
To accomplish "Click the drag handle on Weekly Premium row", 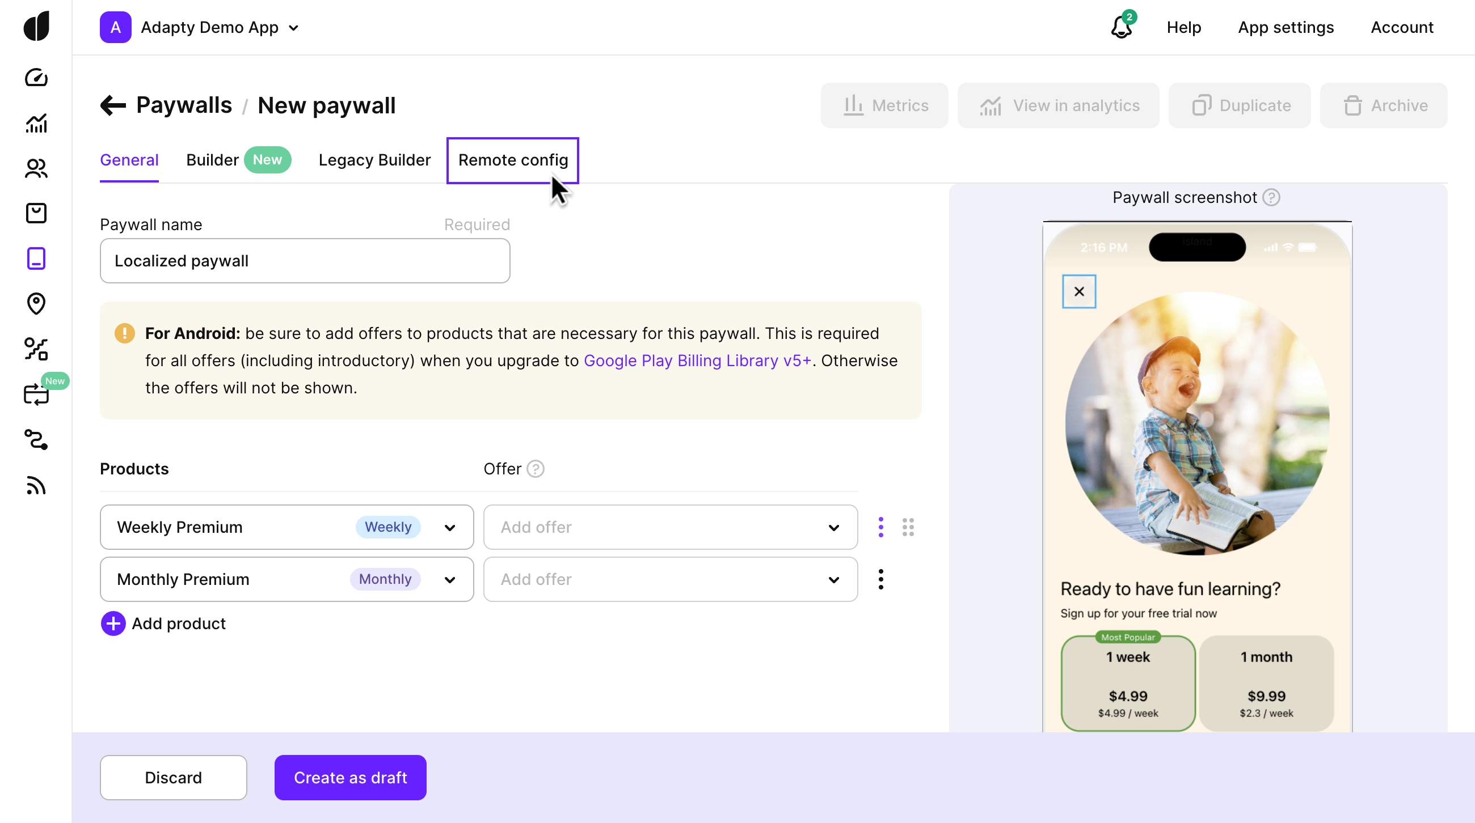I will point(908,527).
